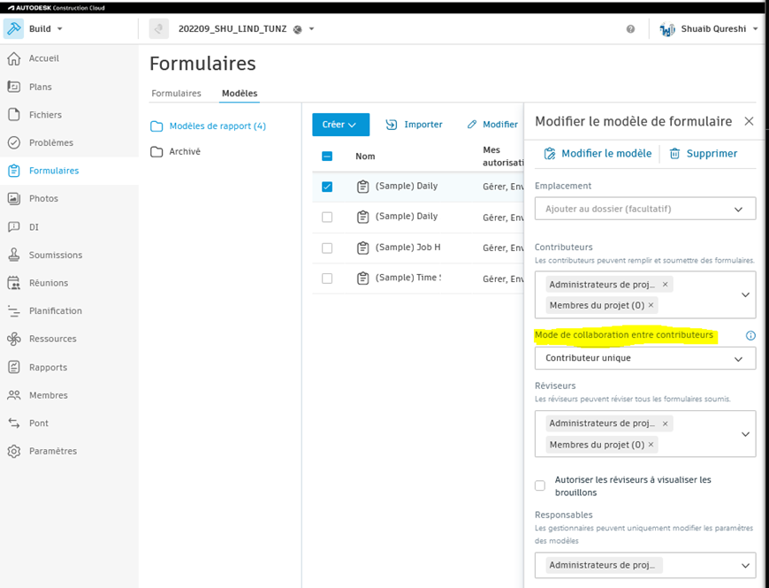The width and height of the screenshot is (769, 588).
Task: Select the Plans section icon
Action: pyautogui.click(x=19, y=86)
